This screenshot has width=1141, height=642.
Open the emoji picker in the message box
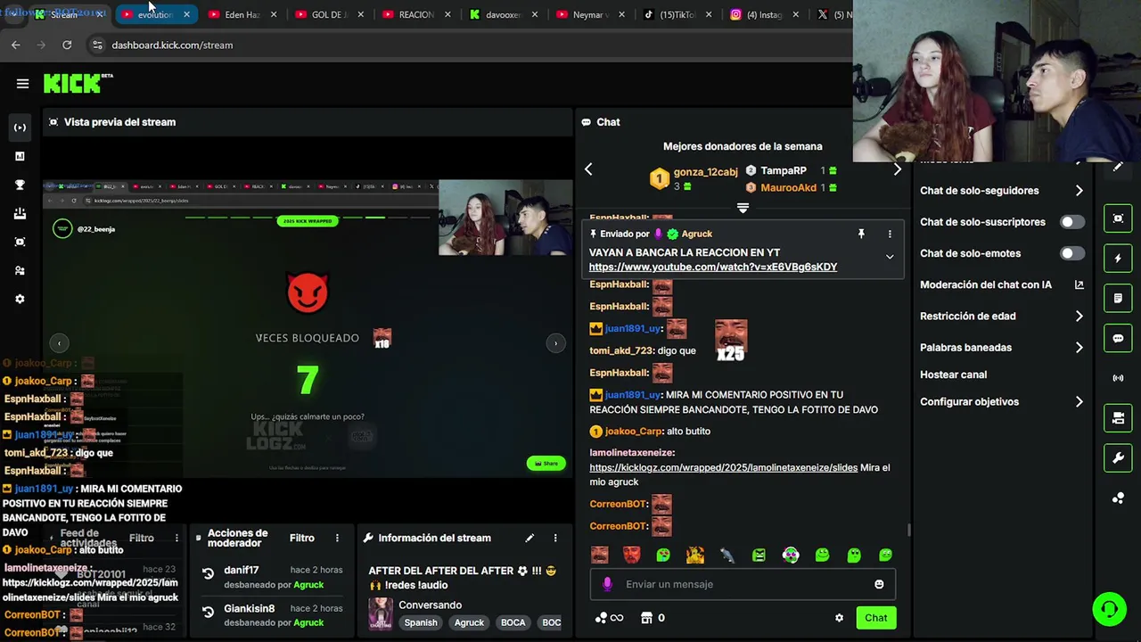click(879, 584)
